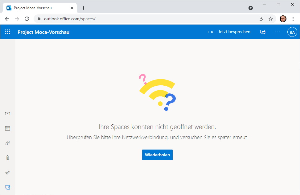Open Files paperclip icon in sidebar
Viewport: 300px width, 195px height.
tap(8, 158)
